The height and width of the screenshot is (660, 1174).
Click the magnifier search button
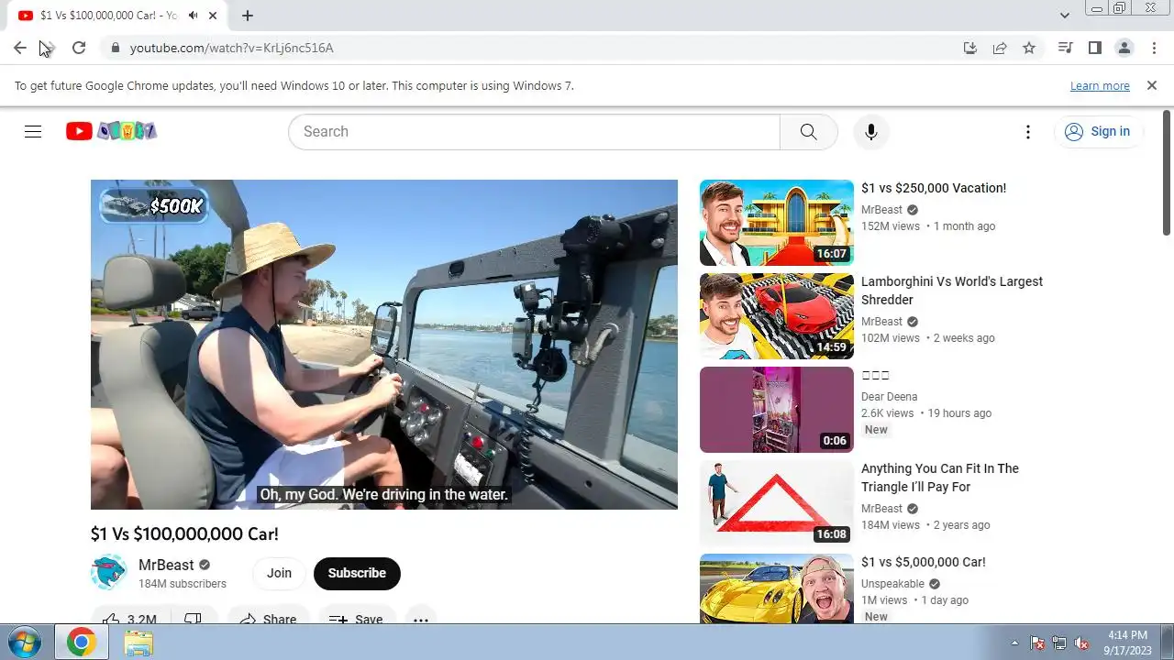tap(808, 131)
